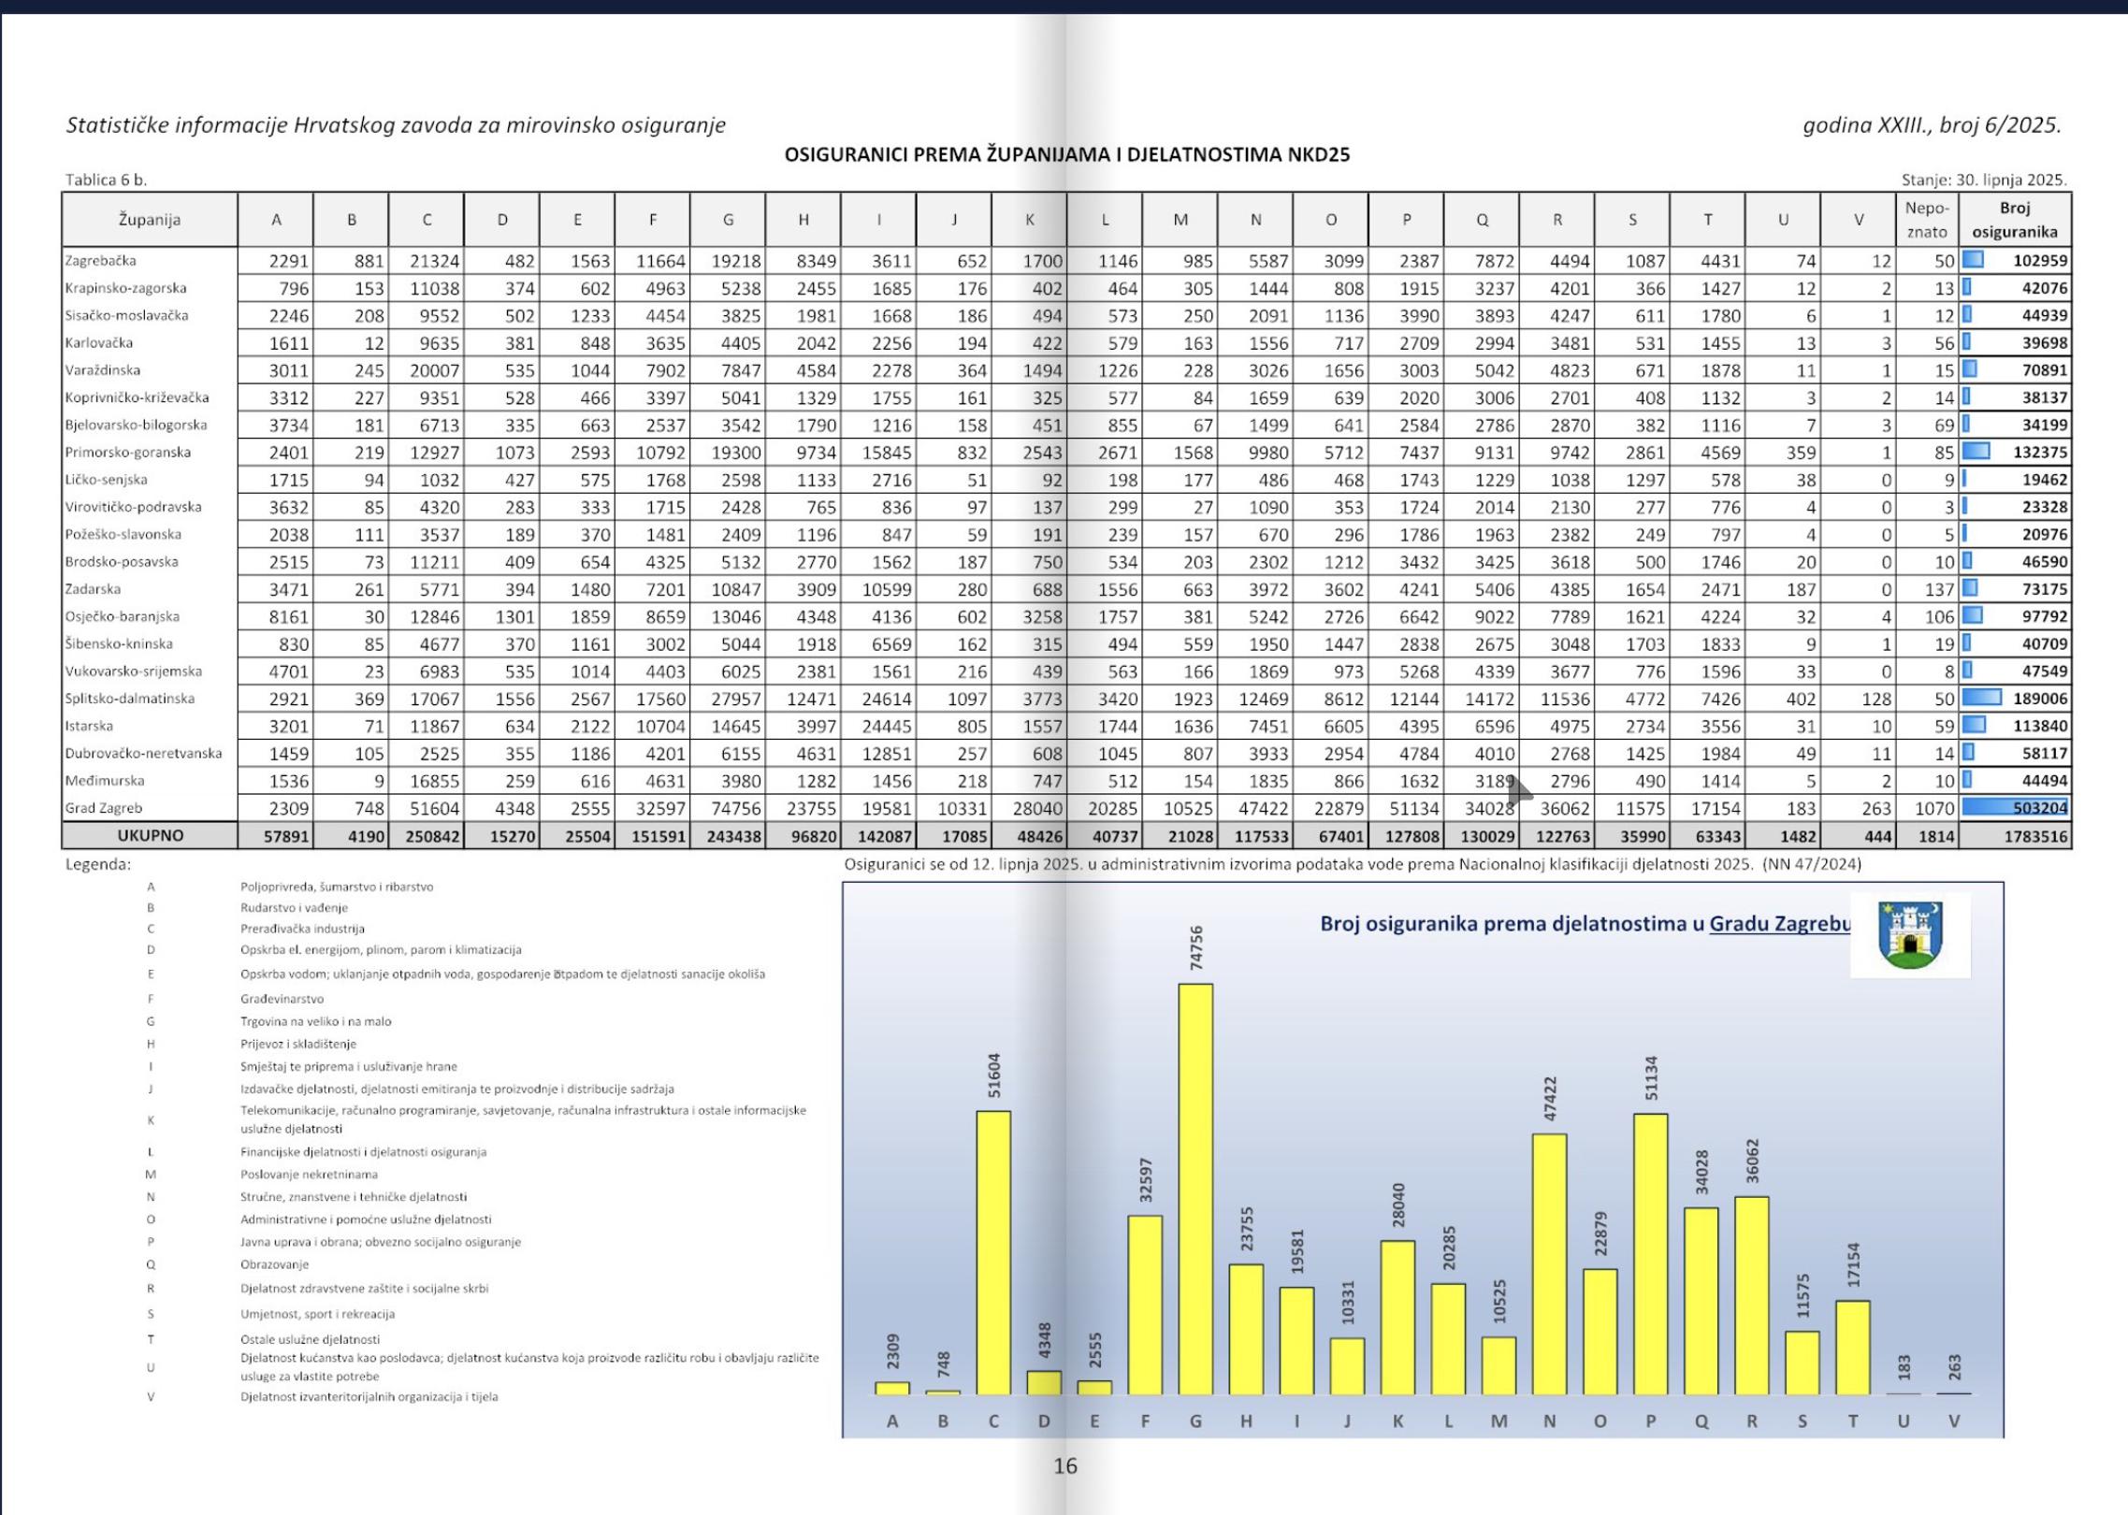The width and height of the screenshot is (2128, 1515).
Task: Click the legend entry 'Građevinarstvo'
Action: [282, 999]
